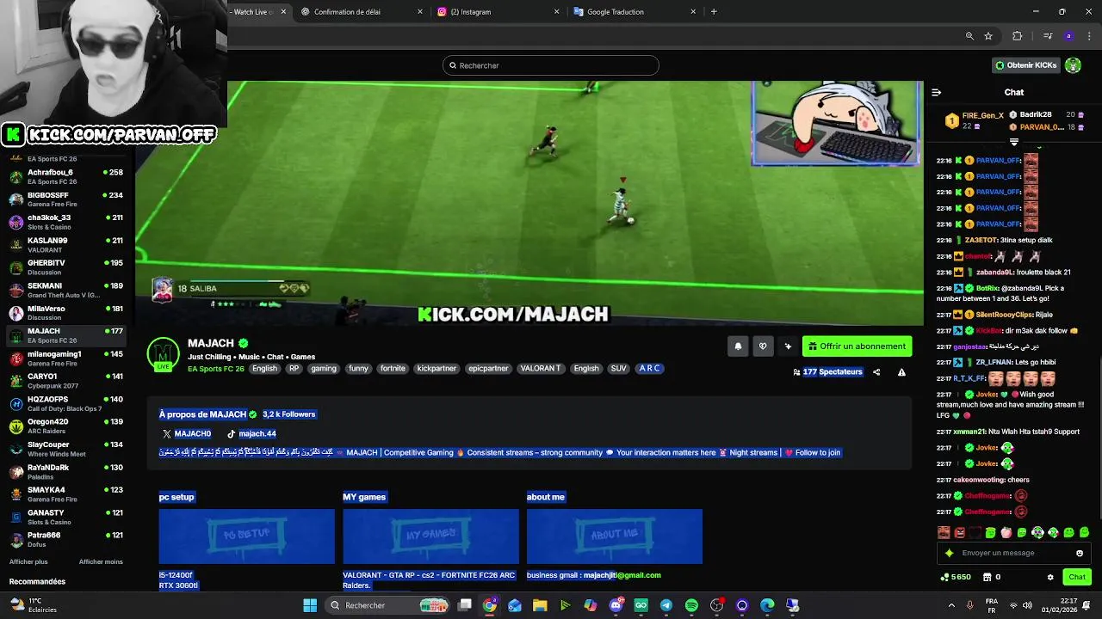Open the user avatar menu at top right
The image size is (1102, 619).
click(1073, 65)
